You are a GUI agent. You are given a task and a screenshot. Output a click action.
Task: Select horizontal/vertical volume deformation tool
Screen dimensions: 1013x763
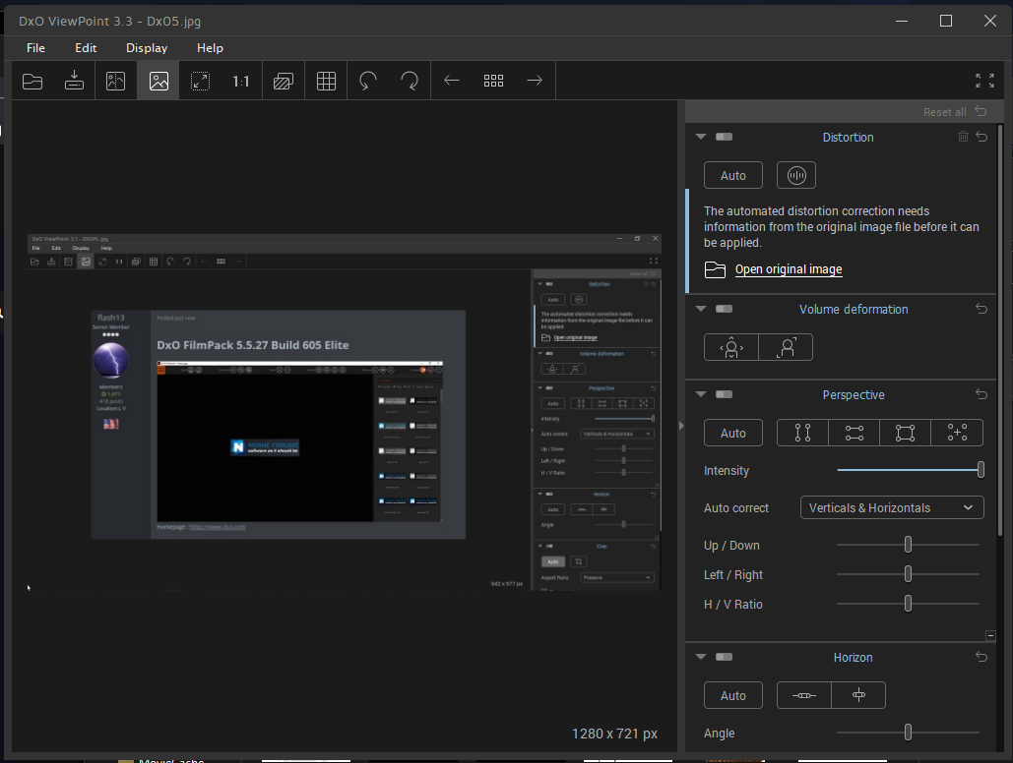click(x=731, y=347)
